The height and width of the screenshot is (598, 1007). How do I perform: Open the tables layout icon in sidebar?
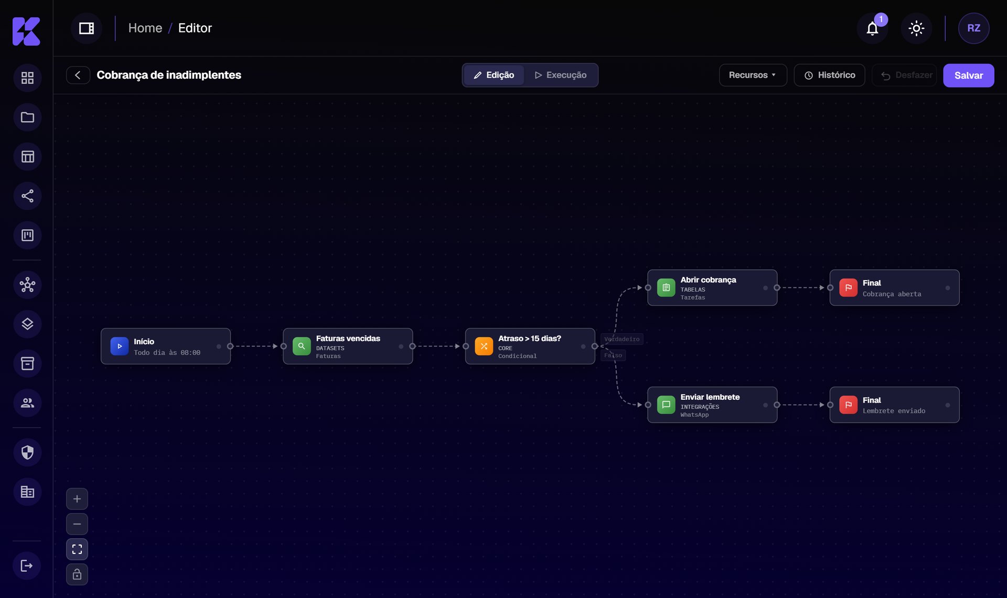click(27, 157)
